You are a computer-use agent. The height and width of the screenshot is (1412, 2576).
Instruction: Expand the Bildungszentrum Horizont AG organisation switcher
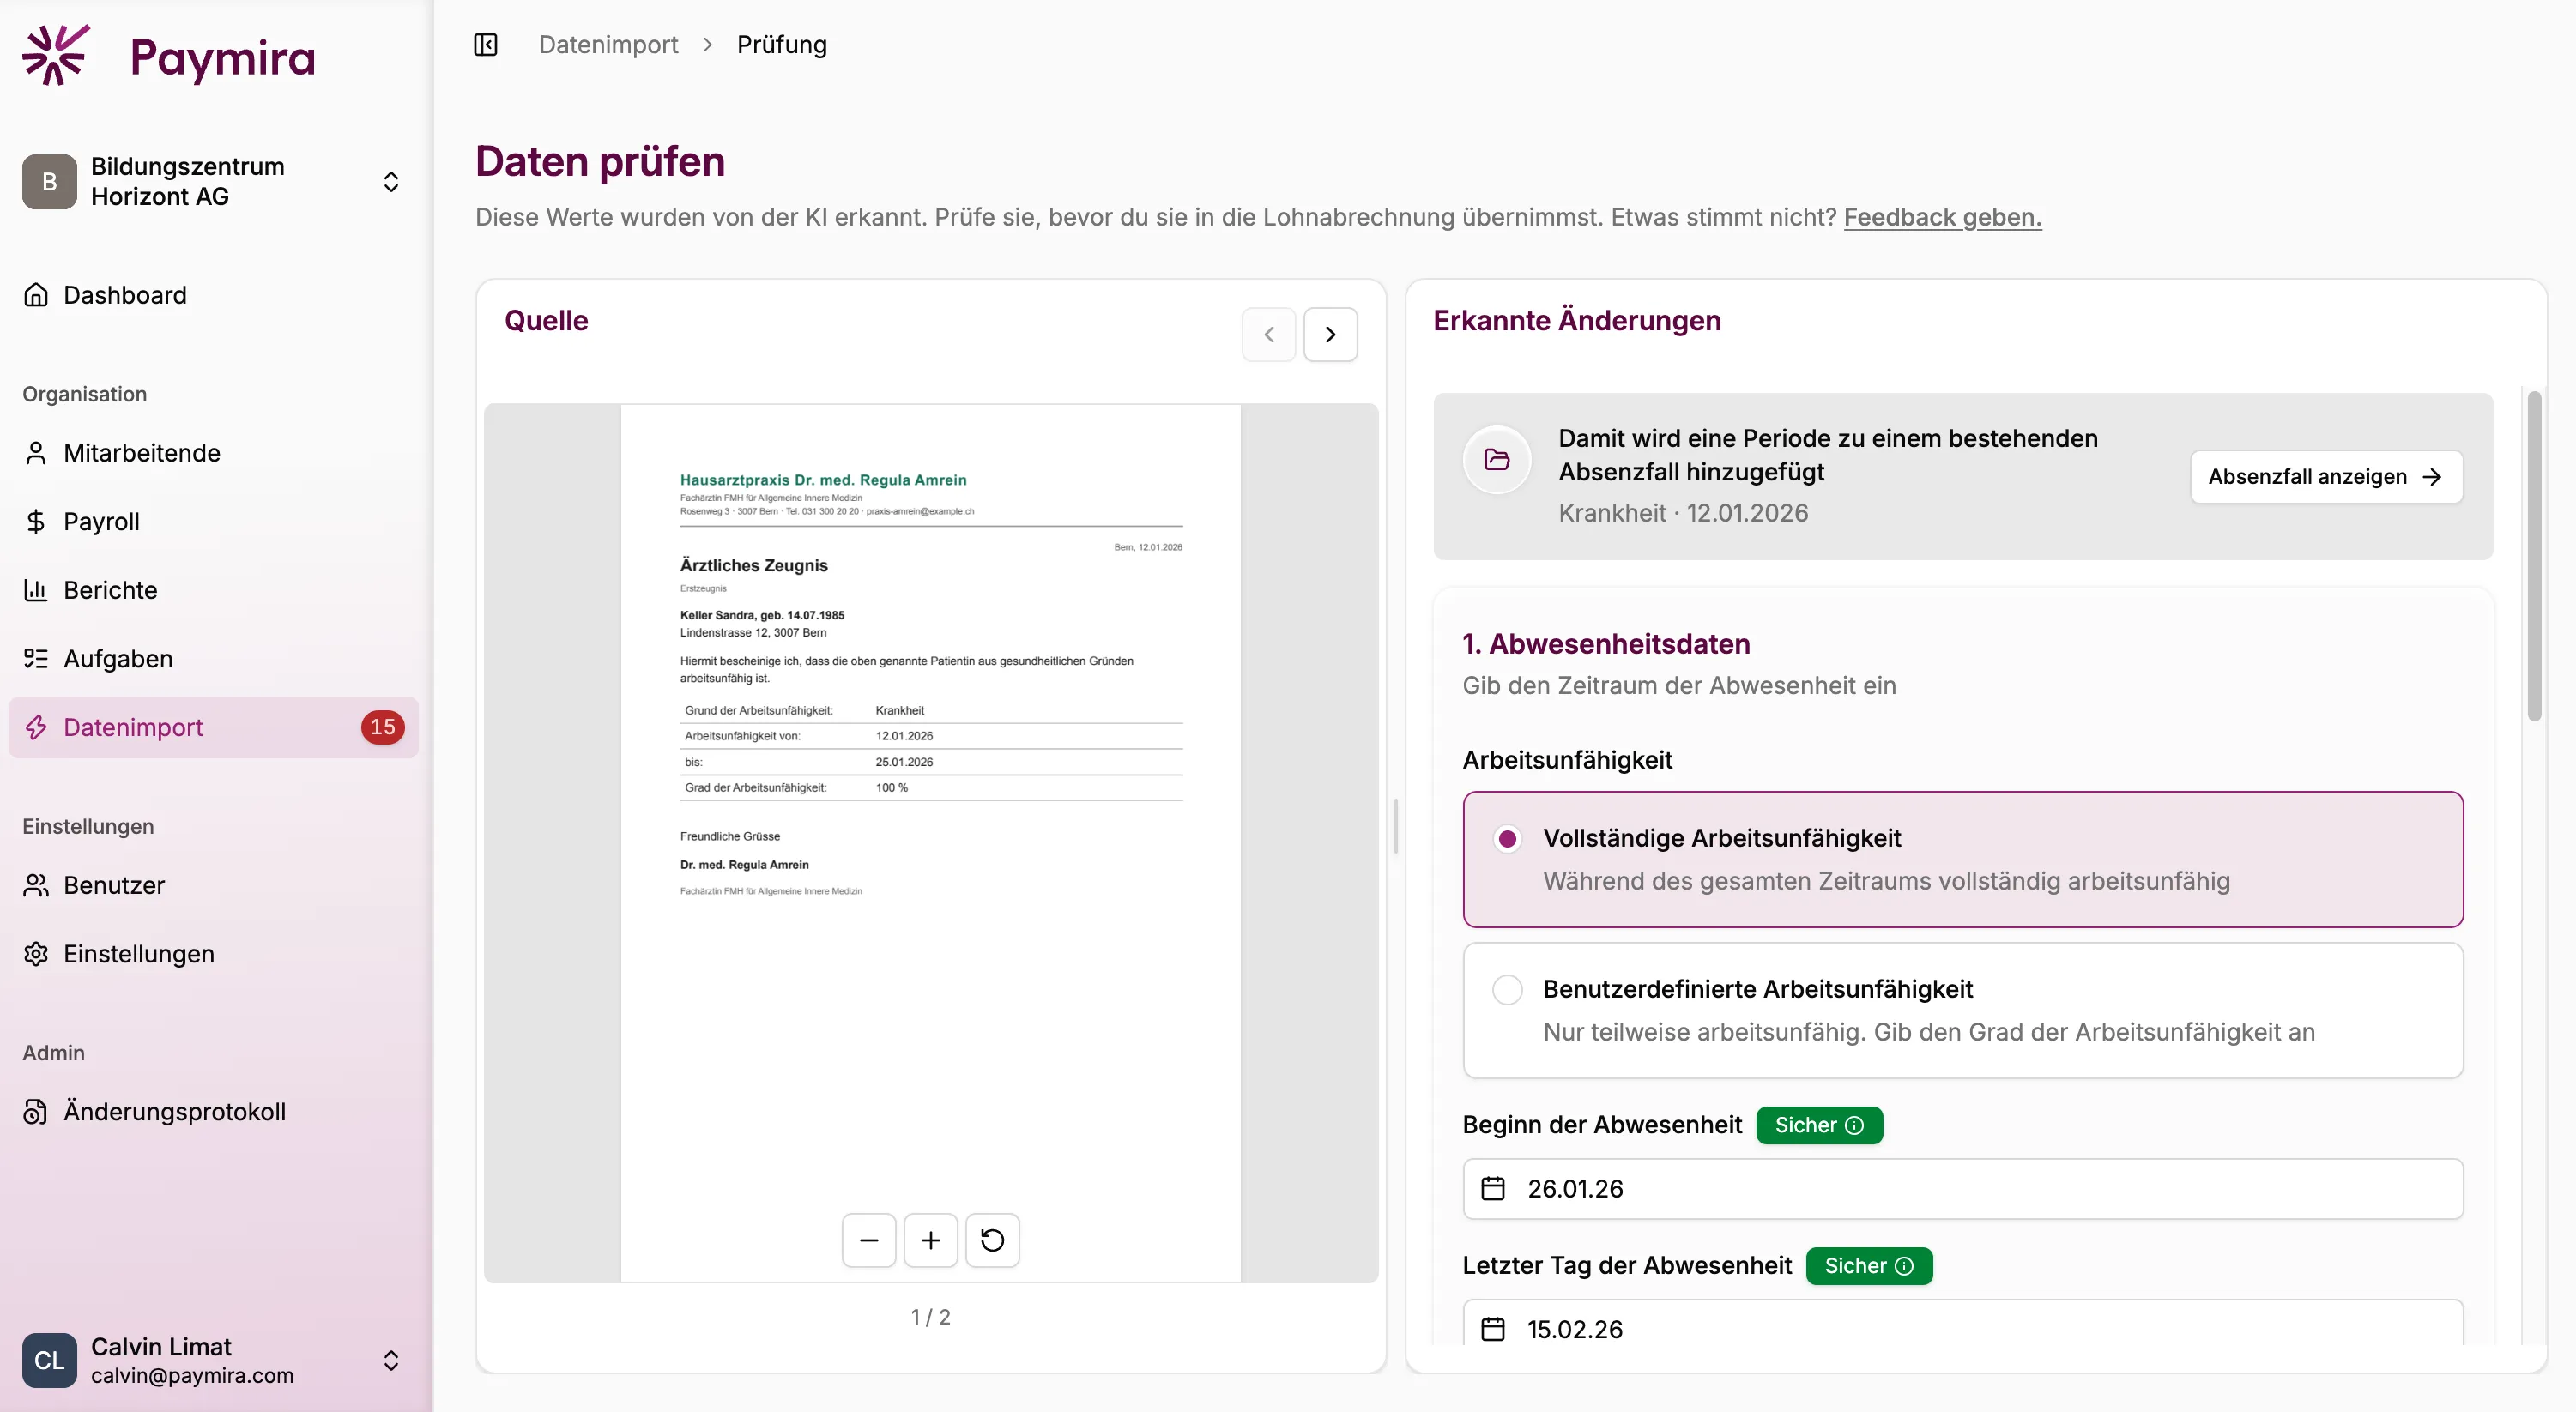(391, 182)
